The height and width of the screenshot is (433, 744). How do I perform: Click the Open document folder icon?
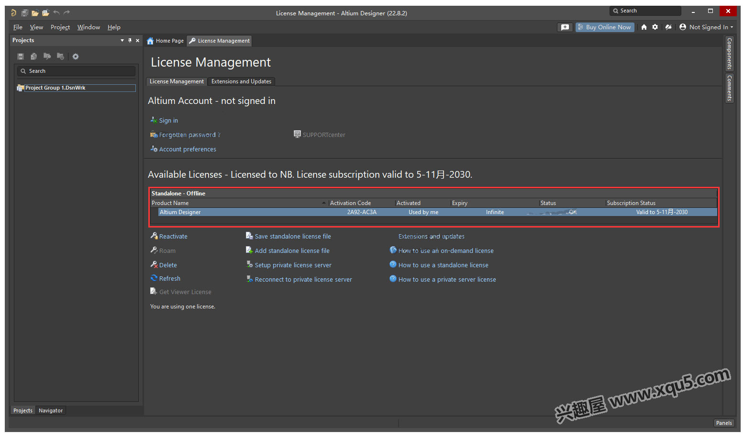(35, 13)
